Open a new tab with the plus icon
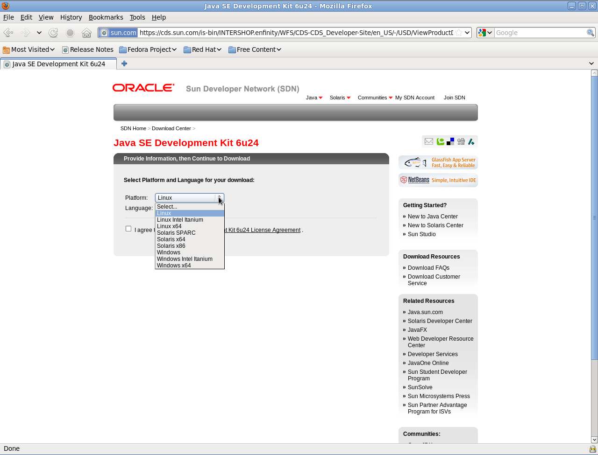This screenshot has height=455, width=598. (x=124, y=64)
